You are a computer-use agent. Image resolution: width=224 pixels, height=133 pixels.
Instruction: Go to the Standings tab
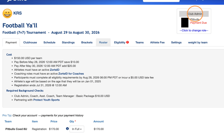pyautogui.click(x=68, y=42)
